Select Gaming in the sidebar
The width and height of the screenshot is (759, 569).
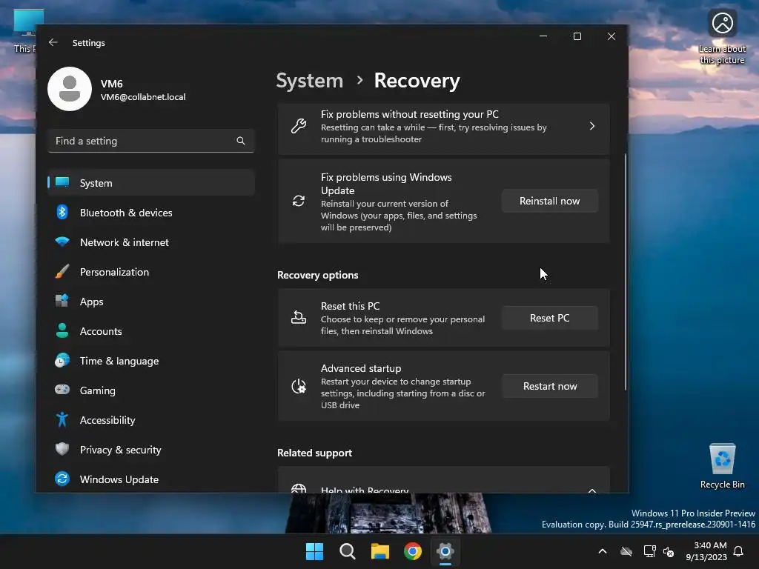[151, 390]
